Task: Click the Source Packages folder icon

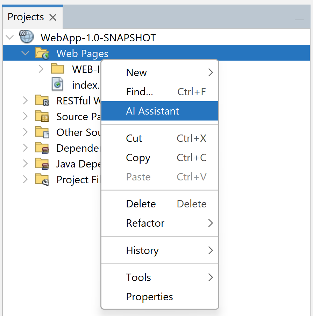Action: click(42, 116)
